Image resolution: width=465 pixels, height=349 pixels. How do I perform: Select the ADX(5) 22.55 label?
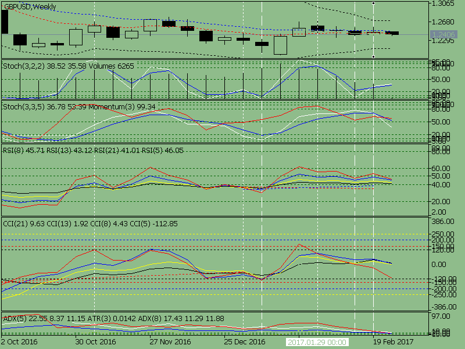point(25,318)
